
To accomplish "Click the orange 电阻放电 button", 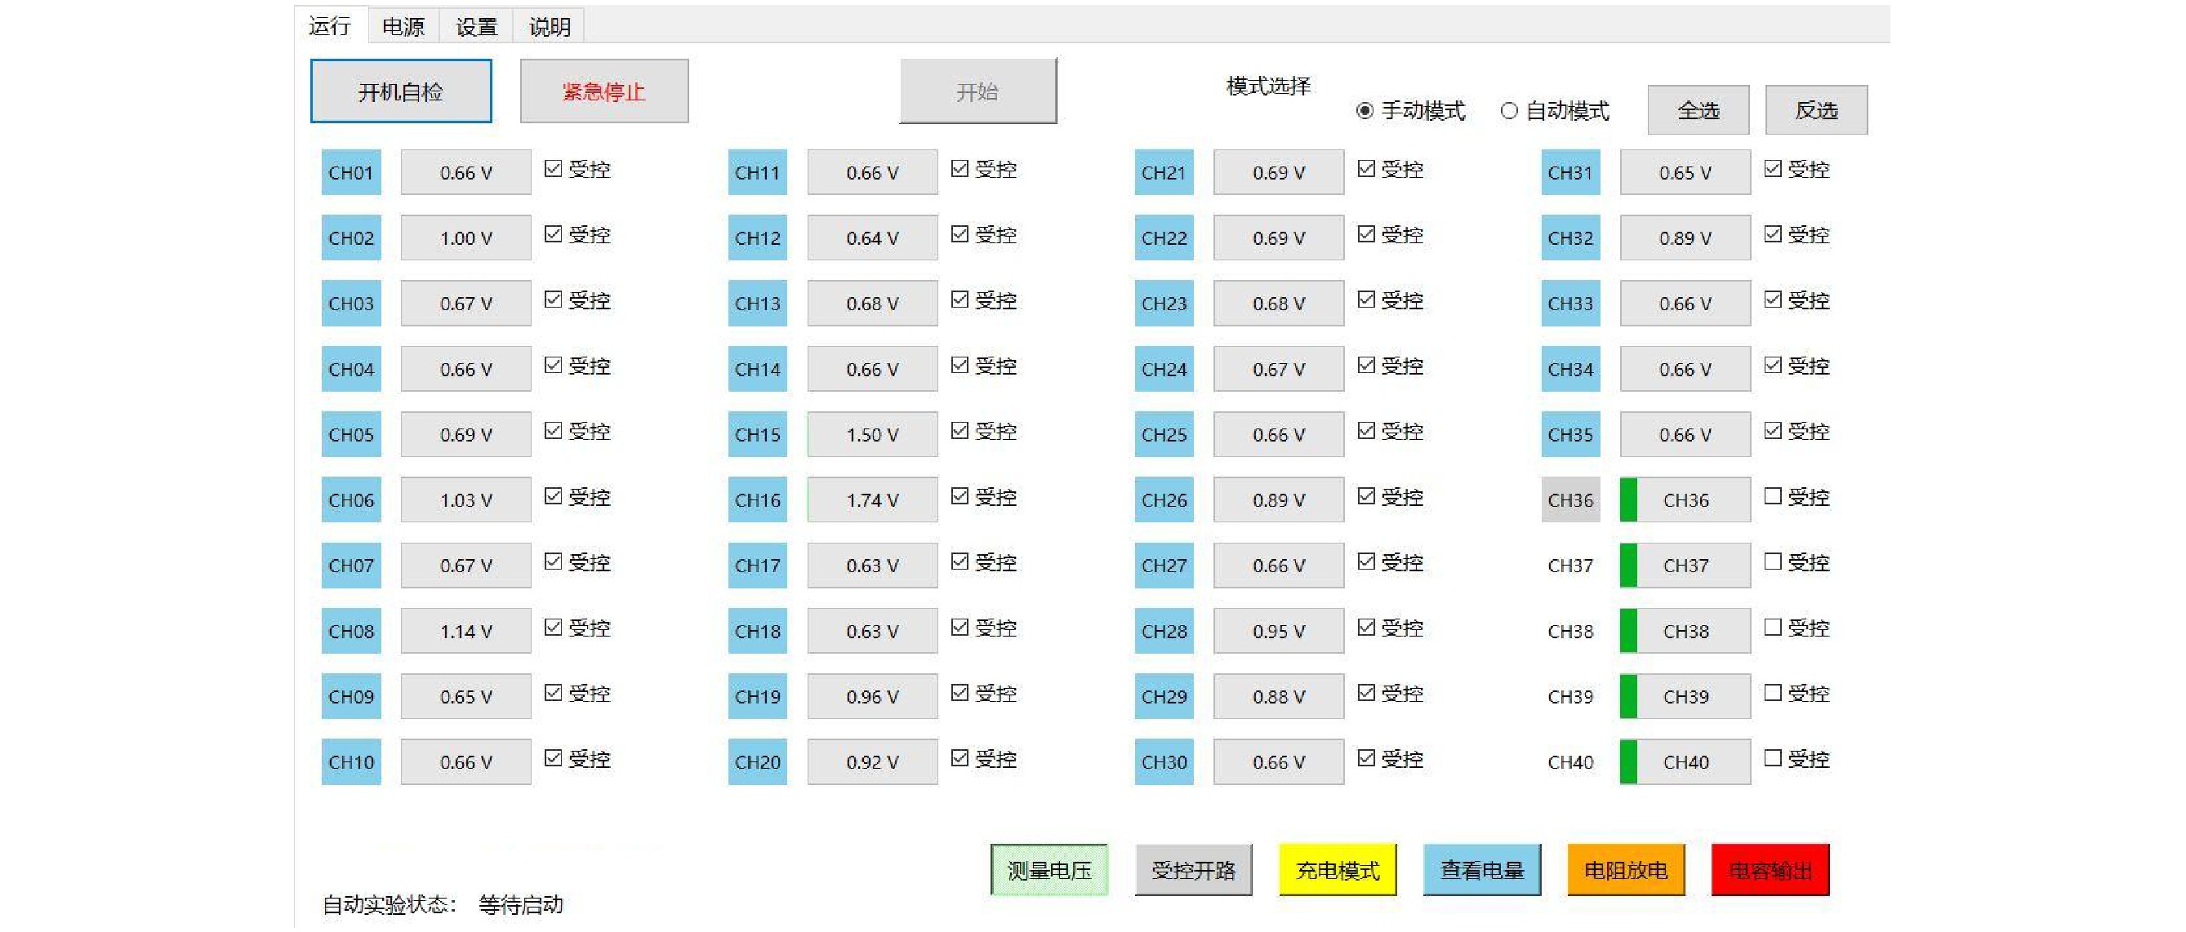I will pos(1625,870).
